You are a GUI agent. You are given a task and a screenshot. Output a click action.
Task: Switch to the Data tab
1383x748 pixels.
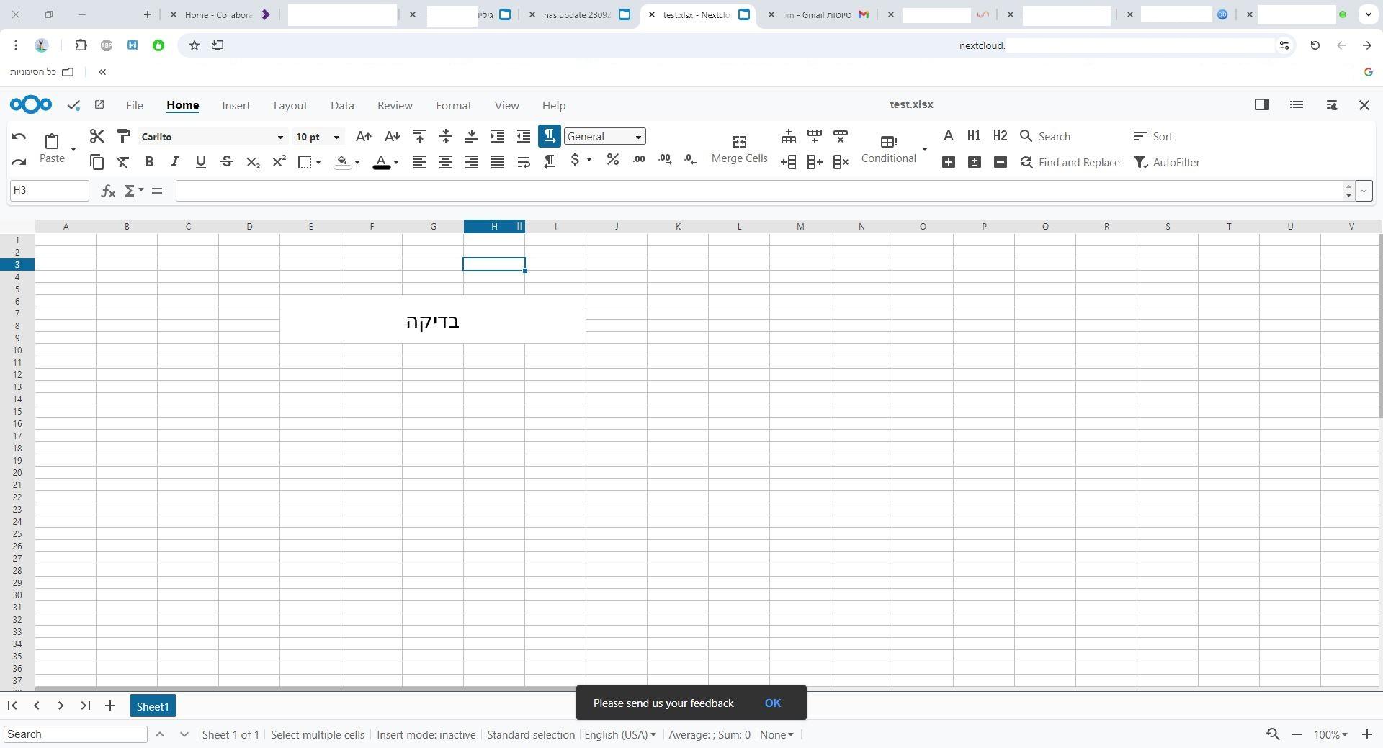[x=342, y=105]
